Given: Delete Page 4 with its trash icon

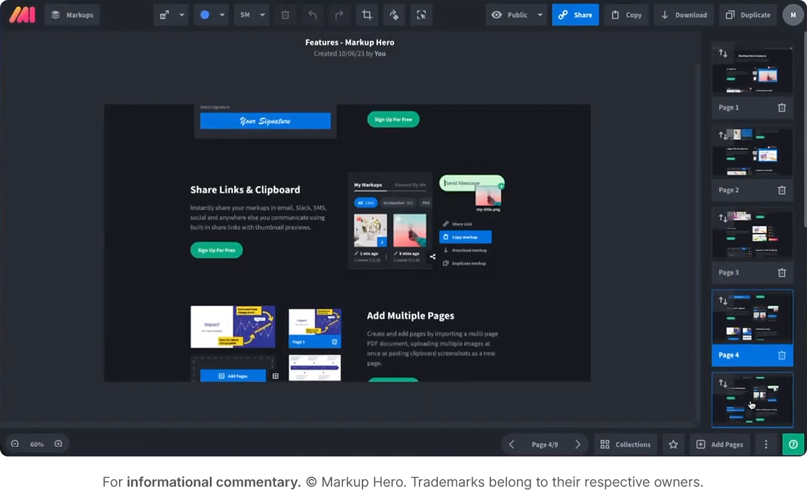Looking at the screenshot, I should click(781, 355).
